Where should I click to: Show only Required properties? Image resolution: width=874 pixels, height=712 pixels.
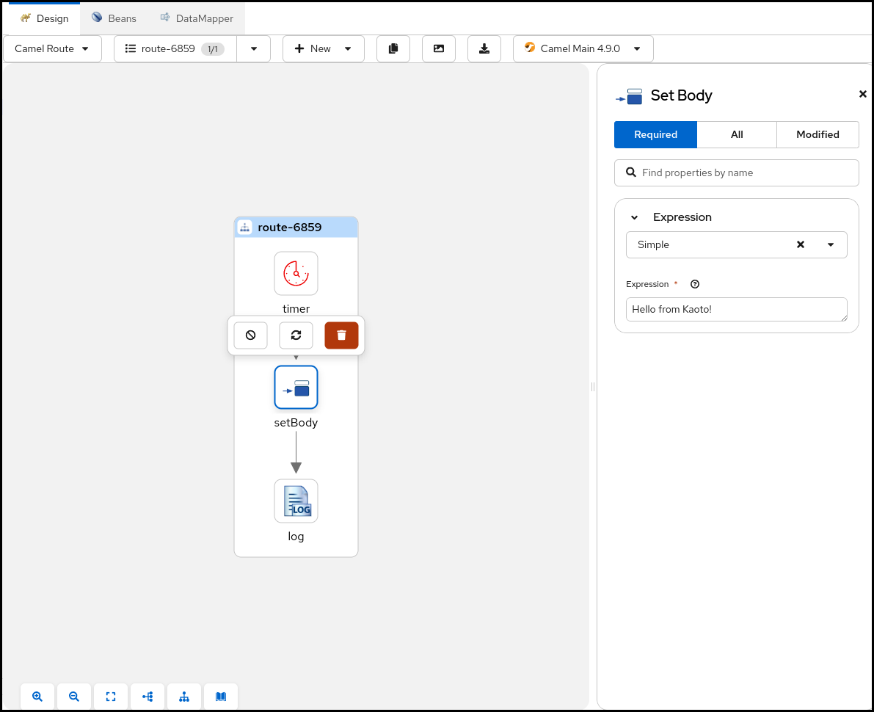(655, 134)
